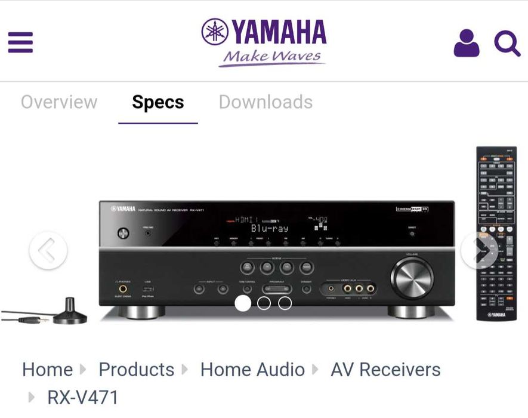Click the Yamaha Make Waves logo
Image resolution: width=528 pixels, height=418 pixels.
(x=264, y=42)
